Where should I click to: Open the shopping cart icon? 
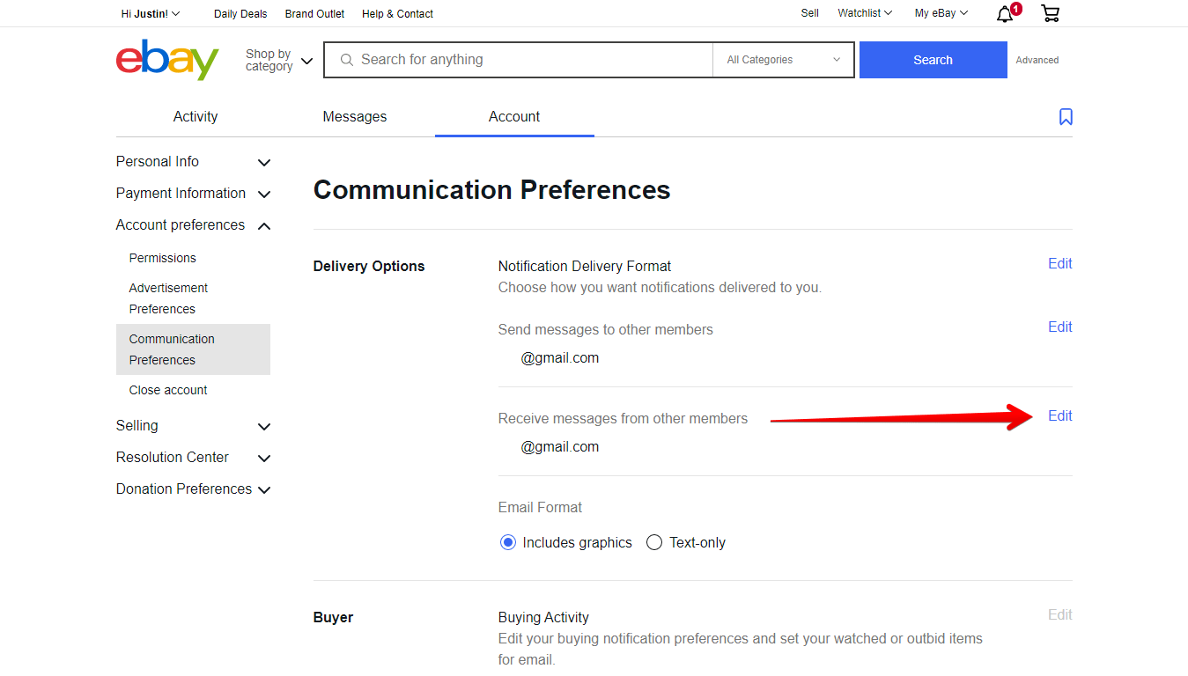click(1050, 13)
